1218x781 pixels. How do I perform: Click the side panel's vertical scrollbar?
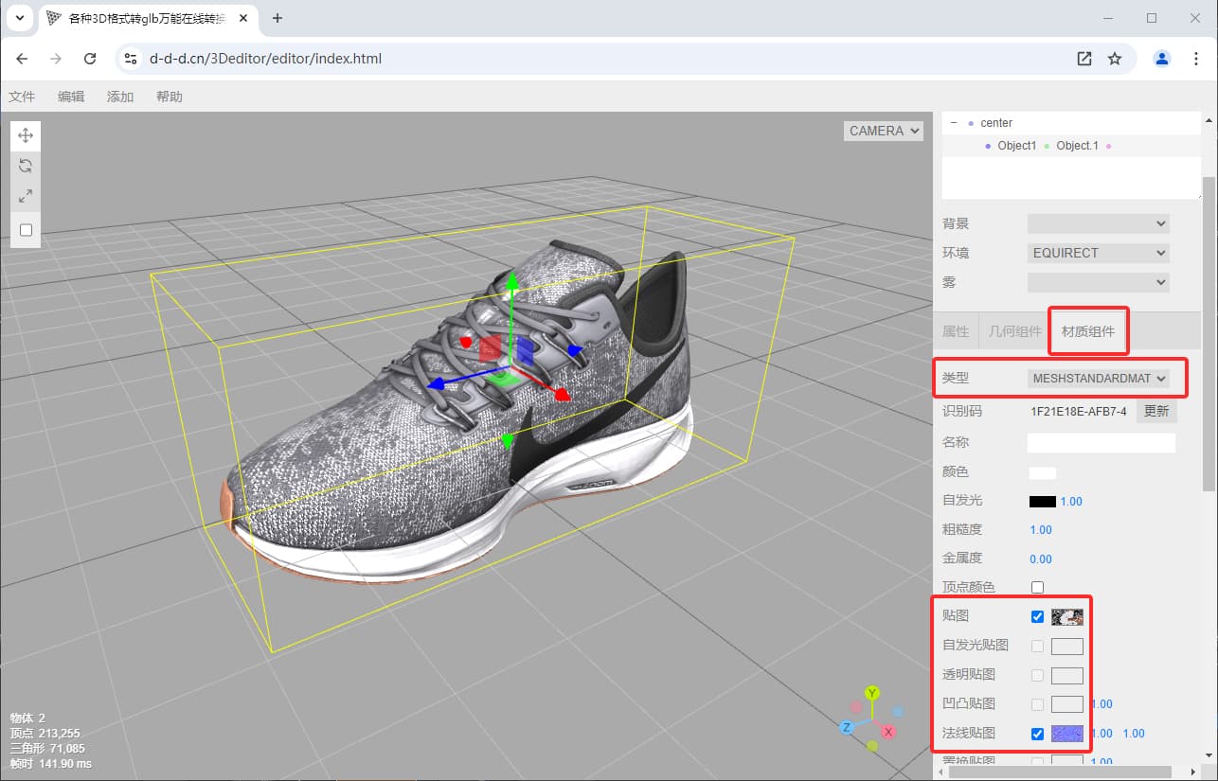[x=1209, y=333]
